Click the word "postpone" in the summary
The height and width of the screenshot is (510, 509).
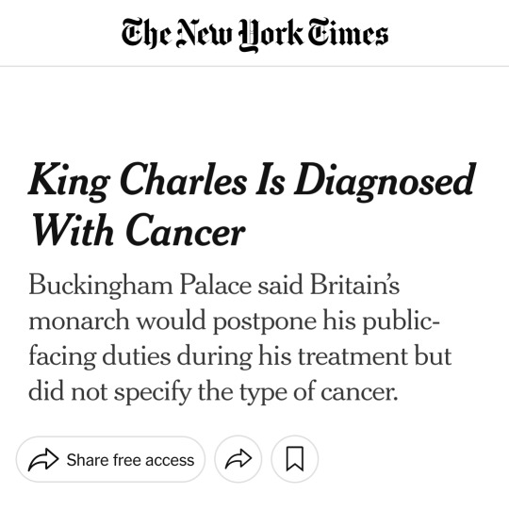click(265, 322)
